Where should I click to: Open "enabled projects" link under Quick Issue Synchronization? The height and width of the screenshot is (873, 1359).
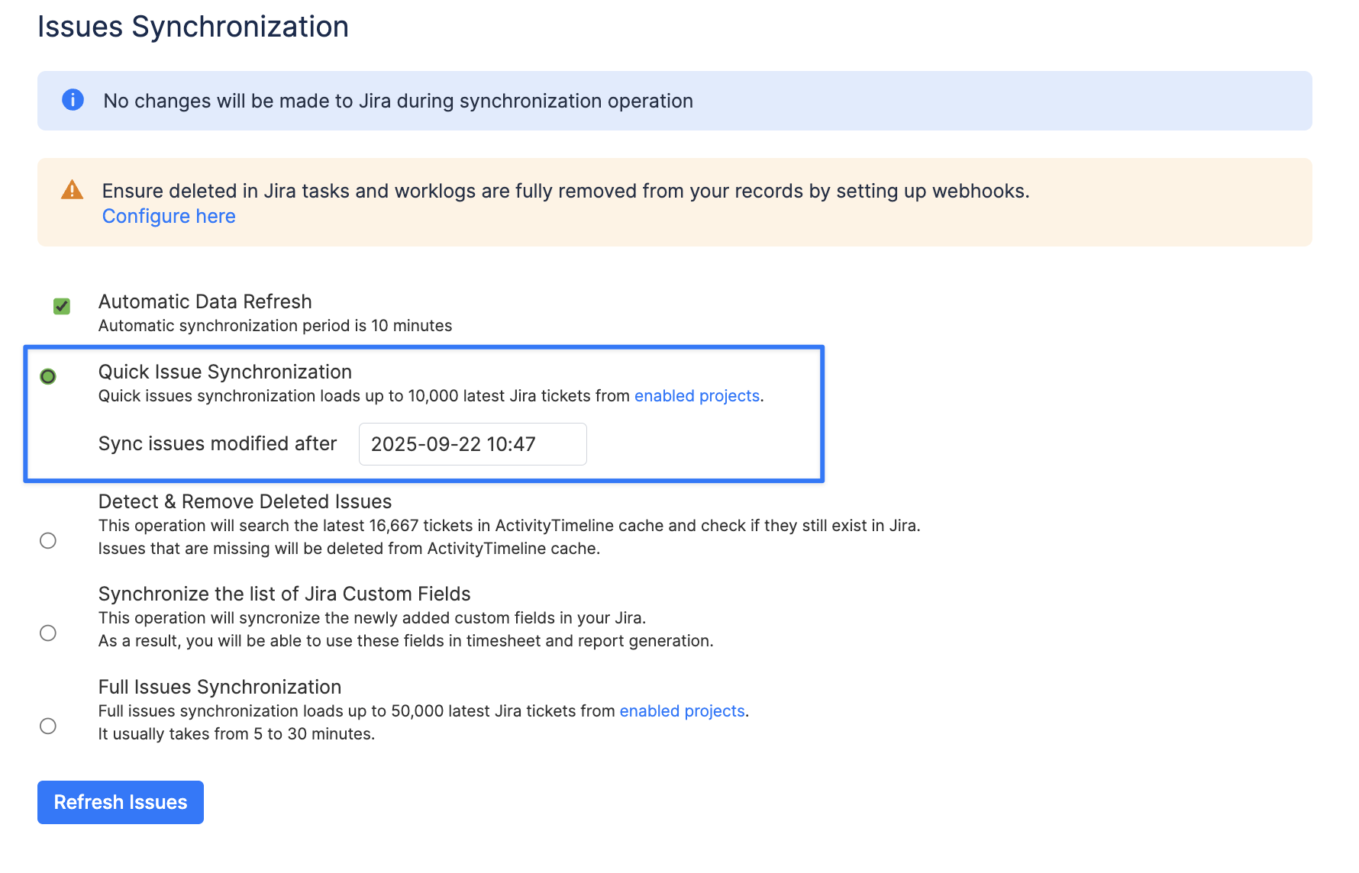(696, 396)
